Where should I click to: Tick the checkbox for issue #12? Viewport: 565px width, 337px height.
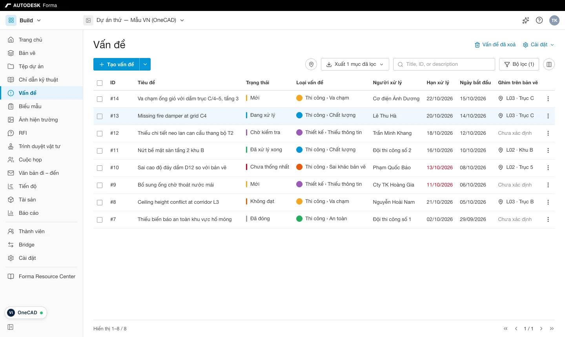click(x=100, y=134)
